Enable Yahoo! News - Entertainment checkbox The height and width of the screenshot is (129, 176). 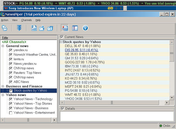tap(10, 113)
